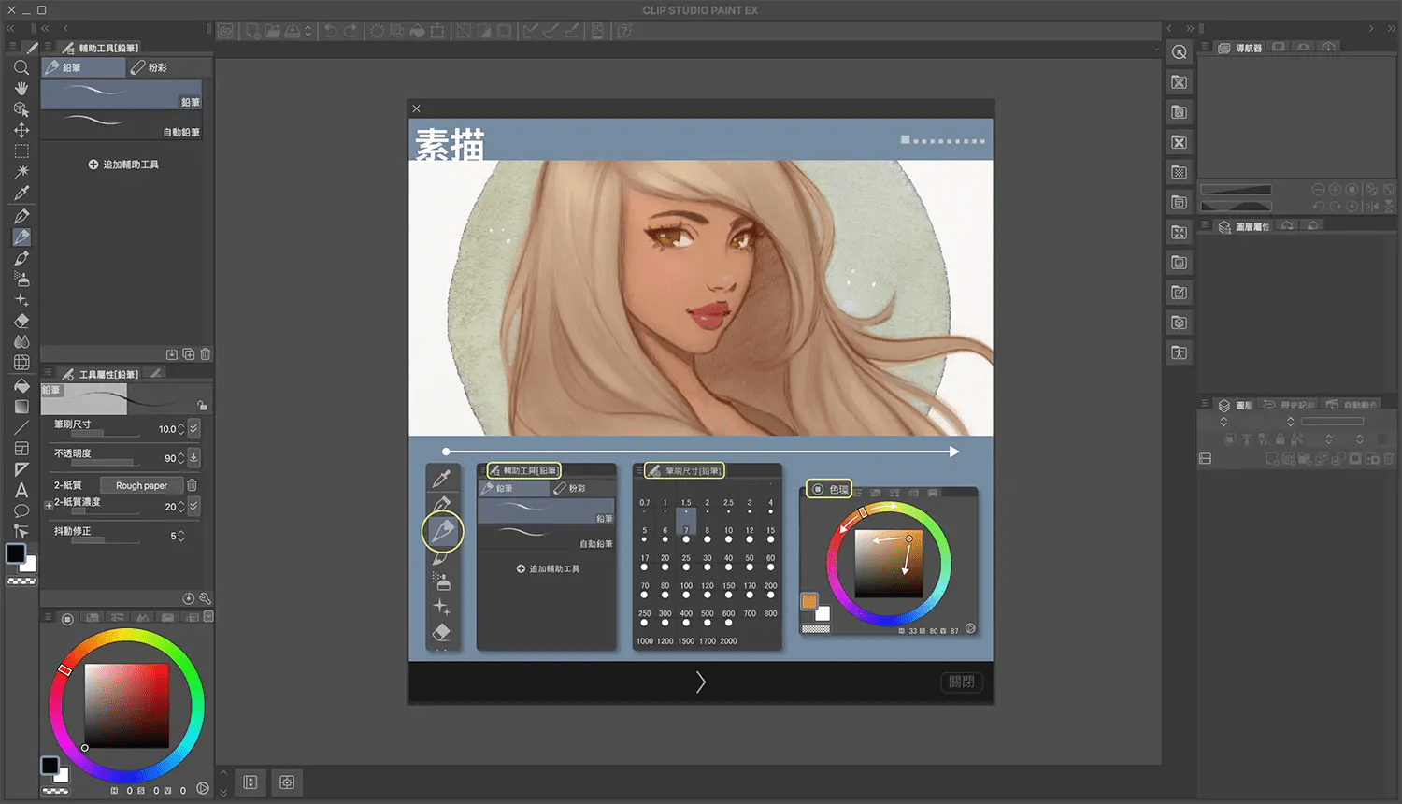Image resolution: width=1402 pixels, height=804 pixels.
Task: Expand the 2-紙質濃度 setting with the plus control
Action: (x=50, y=505)
